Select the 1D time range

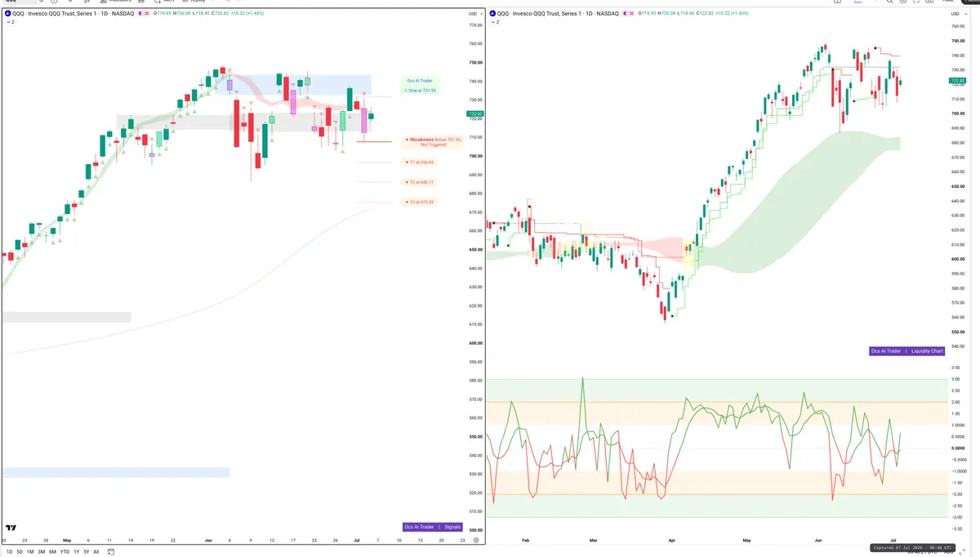[9, 551]
